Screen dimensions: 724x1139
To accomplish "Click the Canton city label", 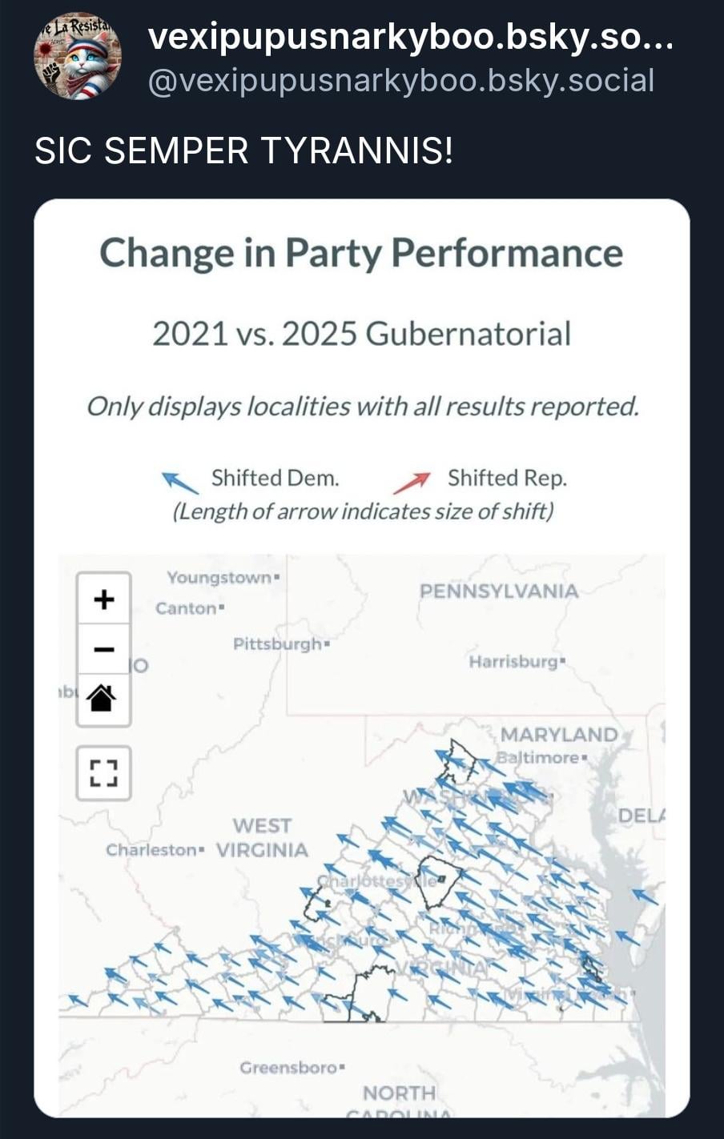I will click(x=186, y=608).
